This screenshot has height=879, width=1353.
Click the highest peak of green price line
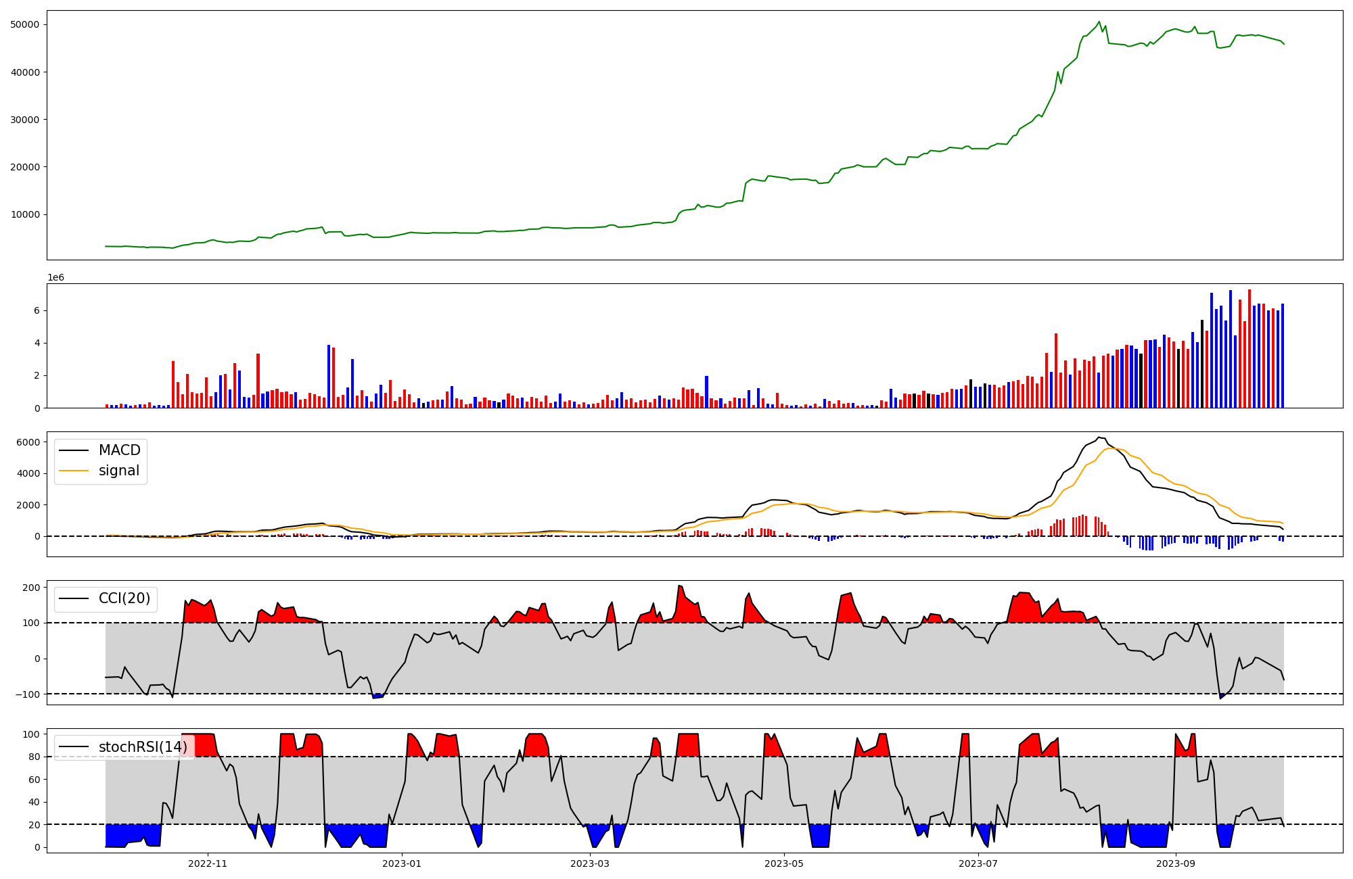pos(1099,22)
